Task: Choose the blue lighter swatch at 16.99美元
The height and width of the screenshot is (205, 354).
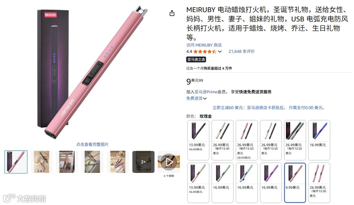Action: pyautogui.click(x=319, y=140)
